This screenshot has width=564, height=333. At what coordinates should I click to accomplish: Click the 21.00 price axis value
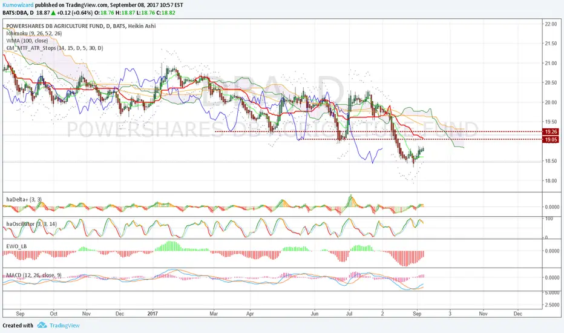click(x=550, y=64)
